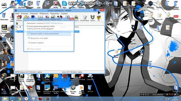Screen dimensions: 181x101
Task: Open the Справка menu
Action: pos(64,13)
